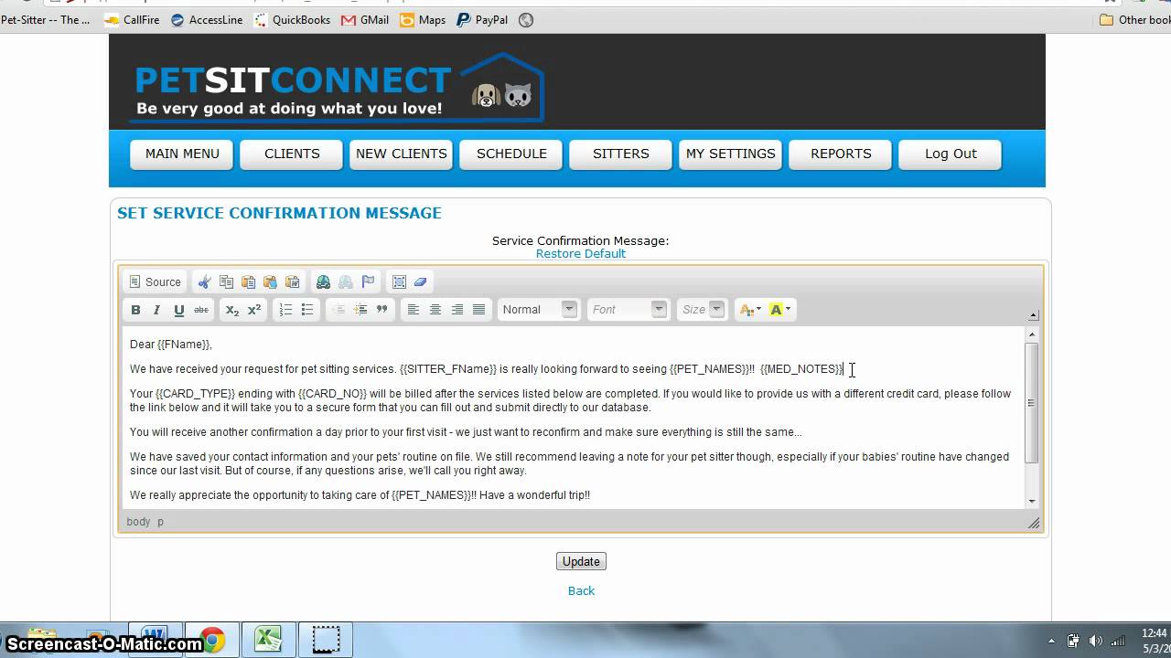Insert a numbered list
Image resolution: width=1171 pixels, height=658 pixels.
click(x=285, y=310)
